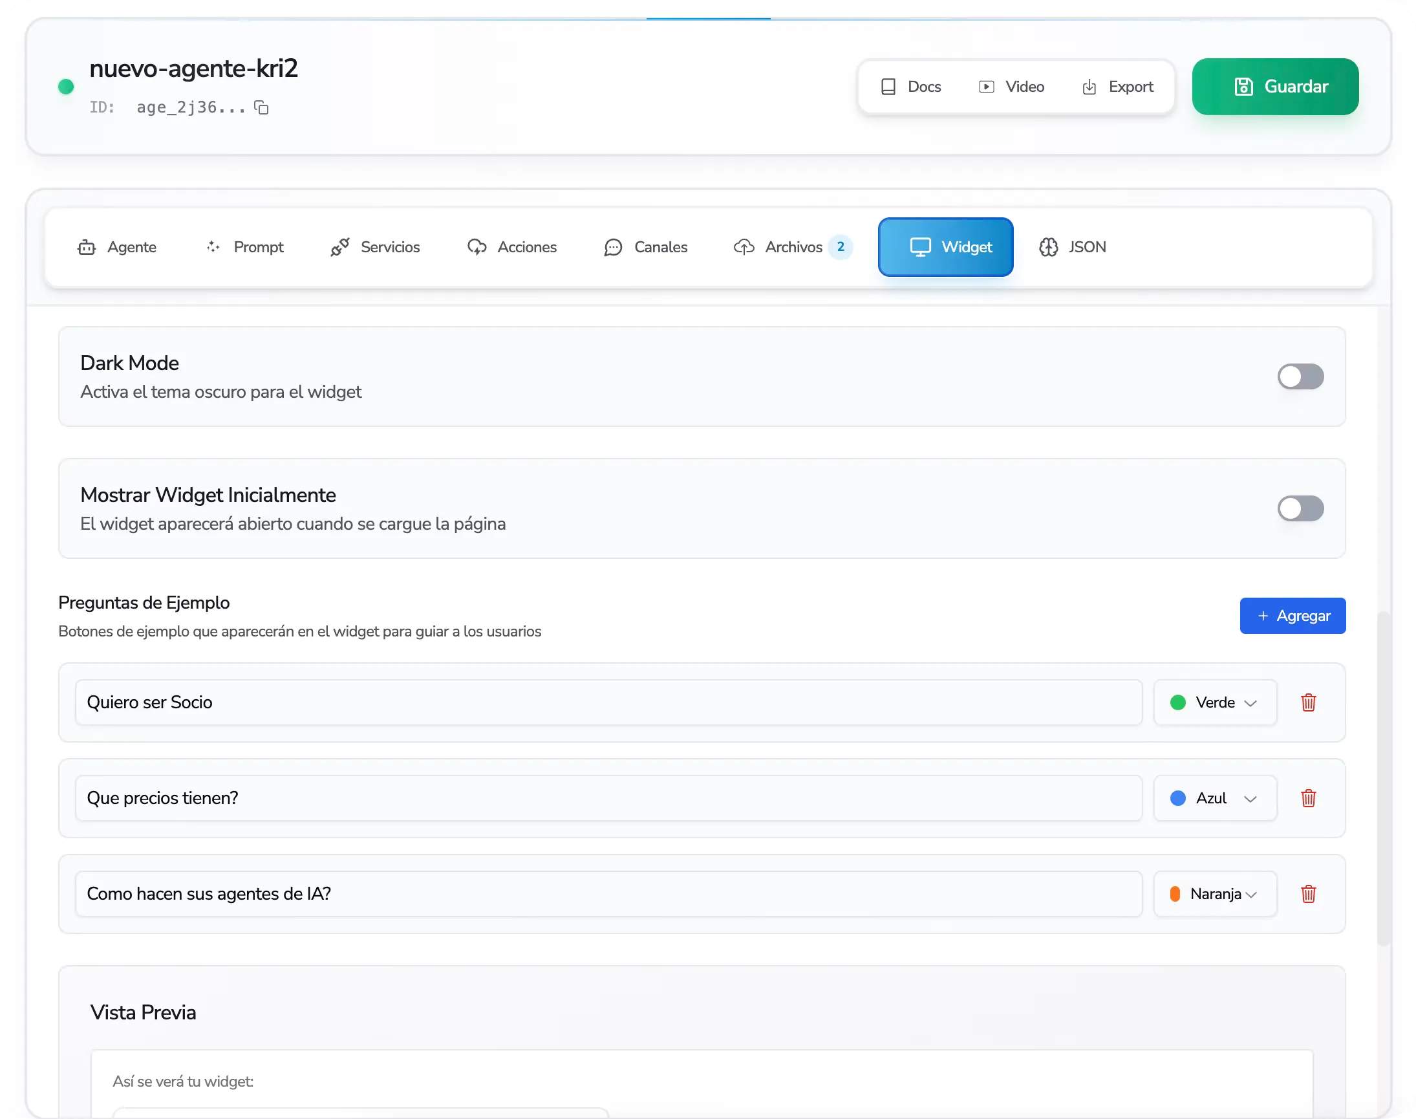This screenshot has height=1119, width=1416.
Task: Delete the 'Que precios tienen?' question
Action: point(1308,798)
